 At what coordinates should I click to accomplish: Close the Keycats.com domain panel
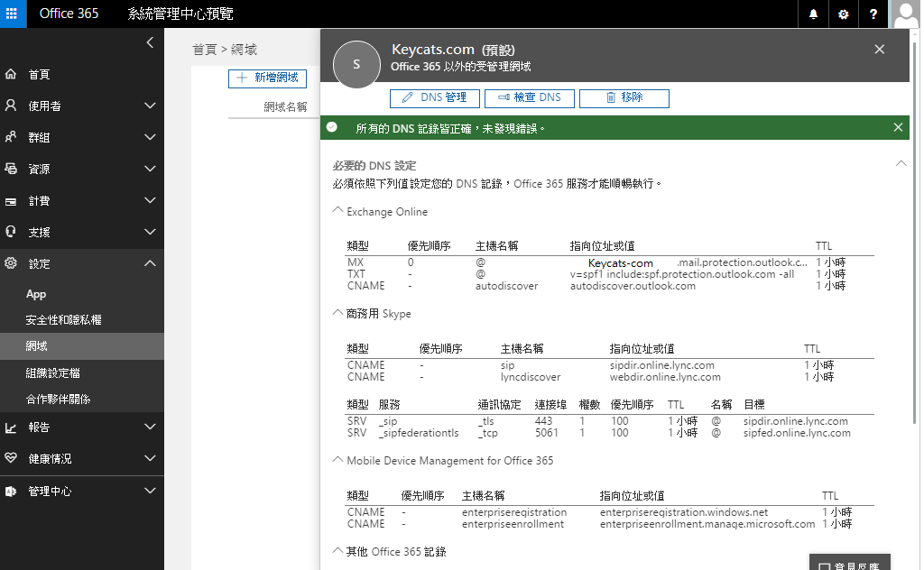[x=879, y=50]
